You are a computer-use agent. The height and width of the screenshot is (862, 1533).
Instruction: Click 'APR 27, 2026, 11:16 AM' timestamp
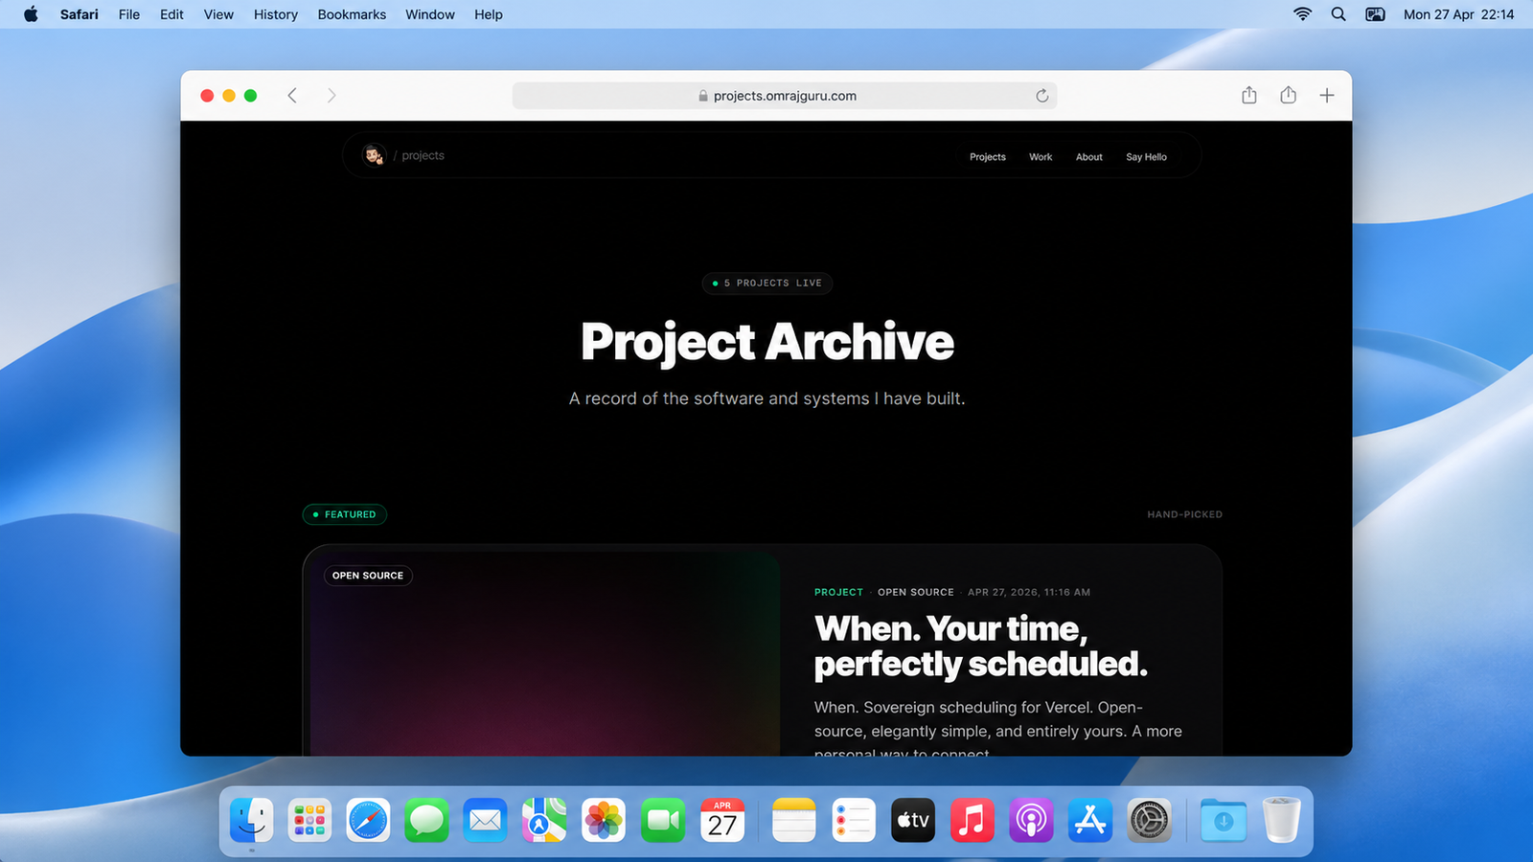coord(1029,592)
